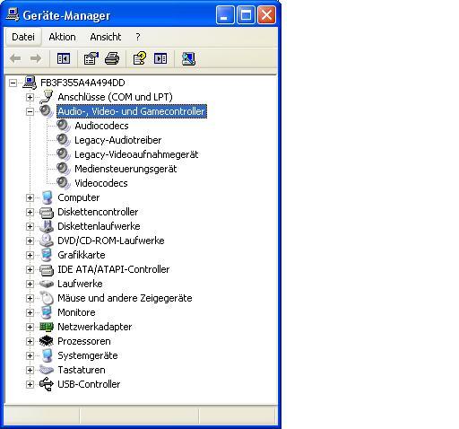Click the Diskettenlaufwerke floppy icon
Image resolution: width=459 pixels, height=429 pixels.
point(47,226)
